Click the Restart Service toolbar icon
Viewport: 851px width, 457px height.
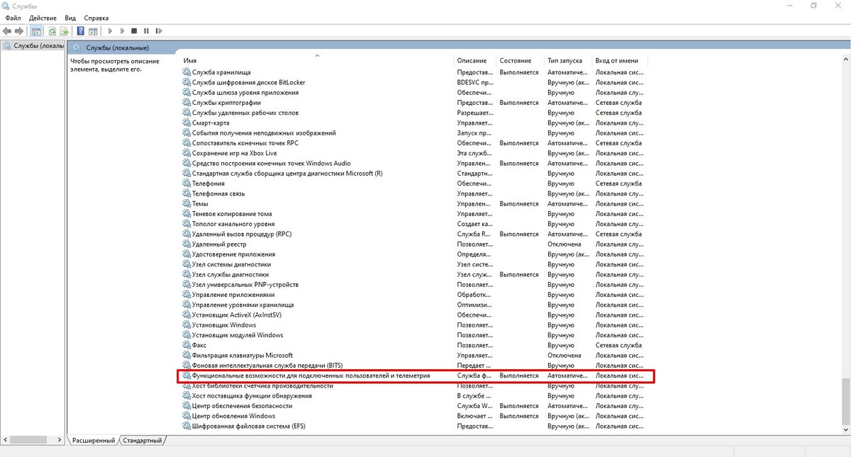pyautogui.click(x=157, y=31)
